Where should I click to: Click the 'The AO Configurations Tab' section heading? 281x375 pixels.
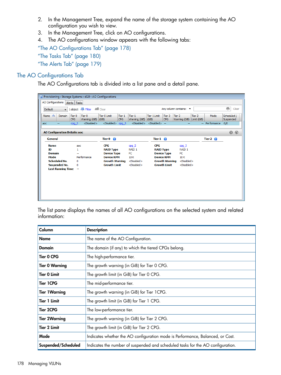pos(50,75)
